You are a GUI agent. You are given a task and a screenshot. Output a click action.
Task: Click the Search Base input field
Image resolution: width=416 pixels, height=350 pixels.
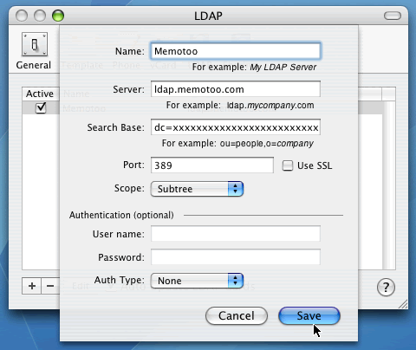pyautogui.click(x=236, y=127)
